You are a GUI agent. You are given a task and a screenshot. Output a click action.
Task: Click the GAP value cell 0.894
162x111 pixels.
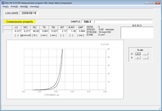(81, 31)
